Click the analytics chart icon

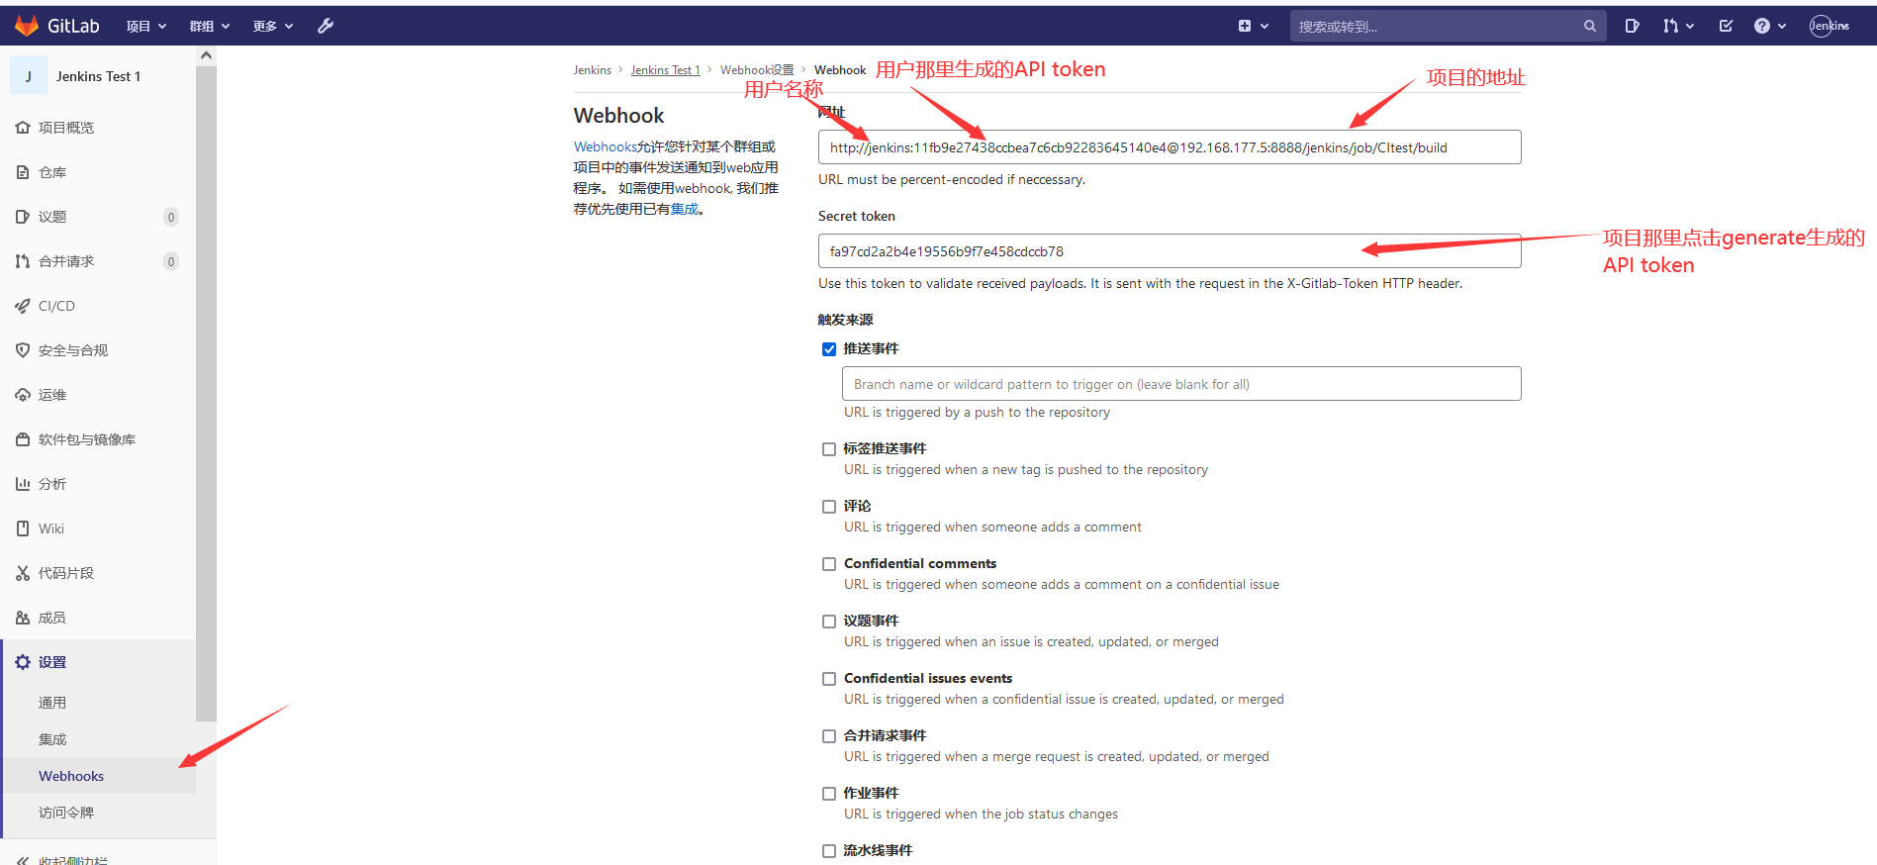click(23, 484)
